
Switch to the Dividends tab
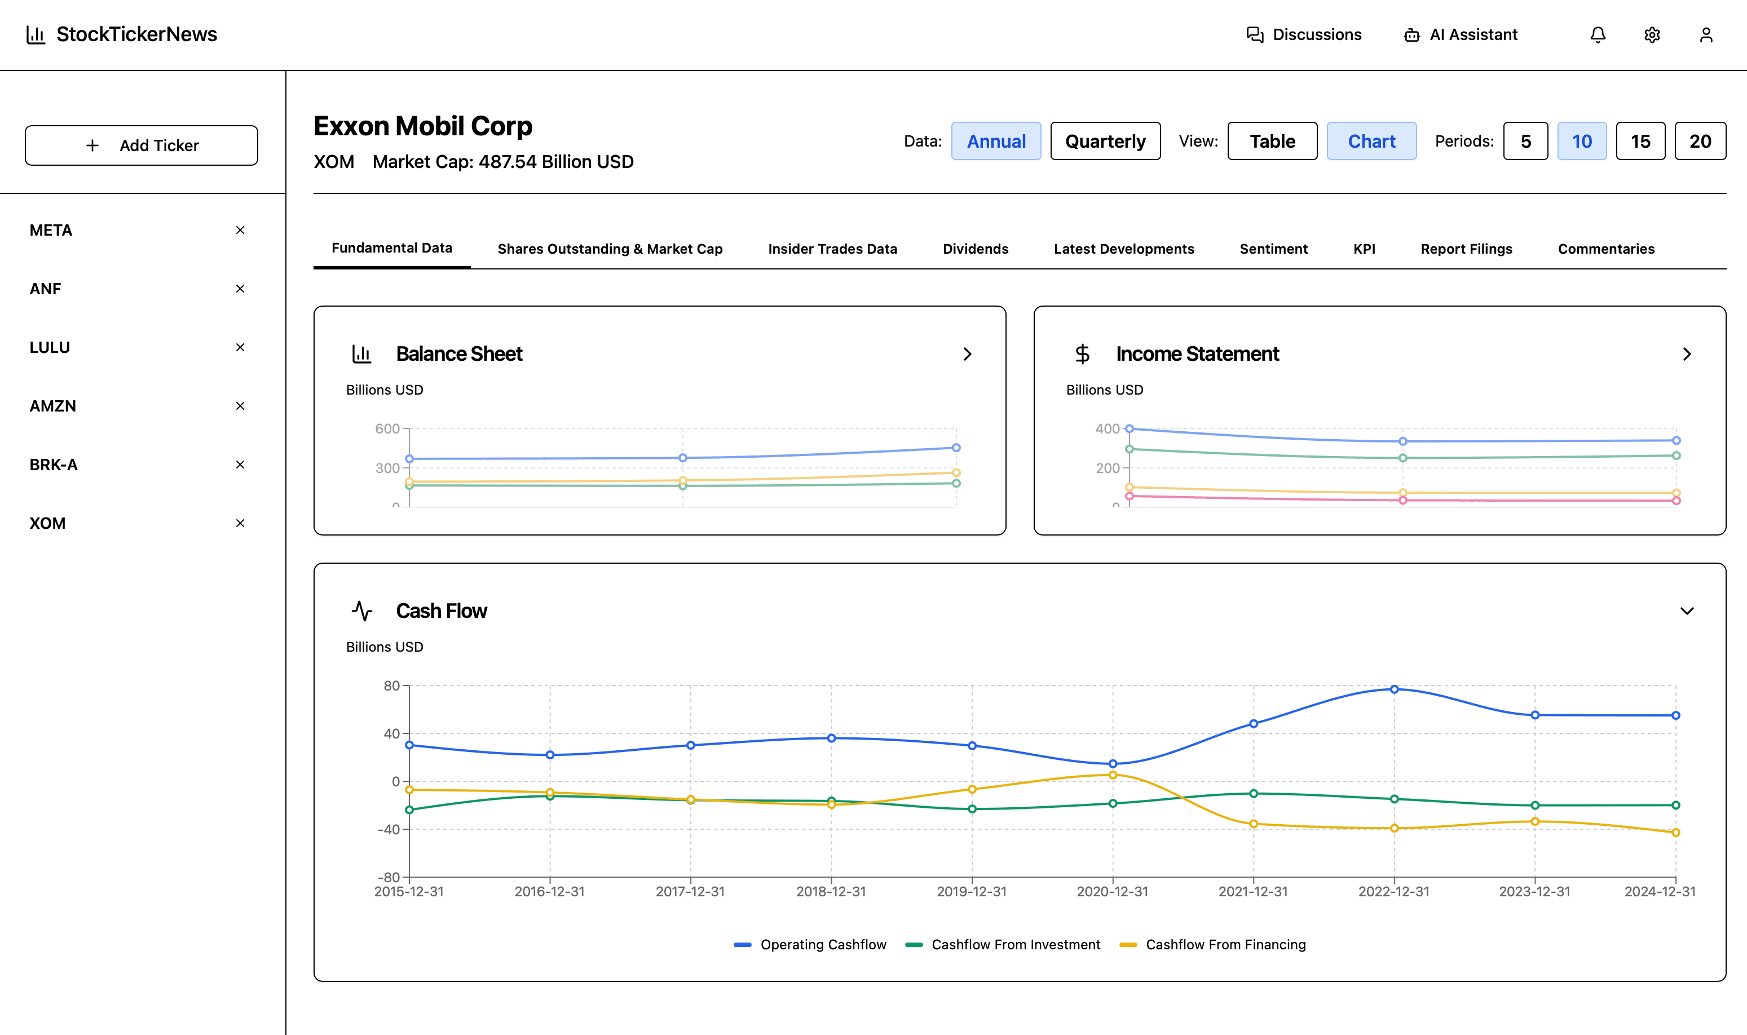[974, 248]
